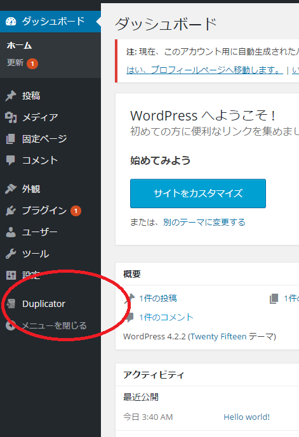Click the 今日 3:40 AM timestamp

pyautogui.click(x=148, y=417)
